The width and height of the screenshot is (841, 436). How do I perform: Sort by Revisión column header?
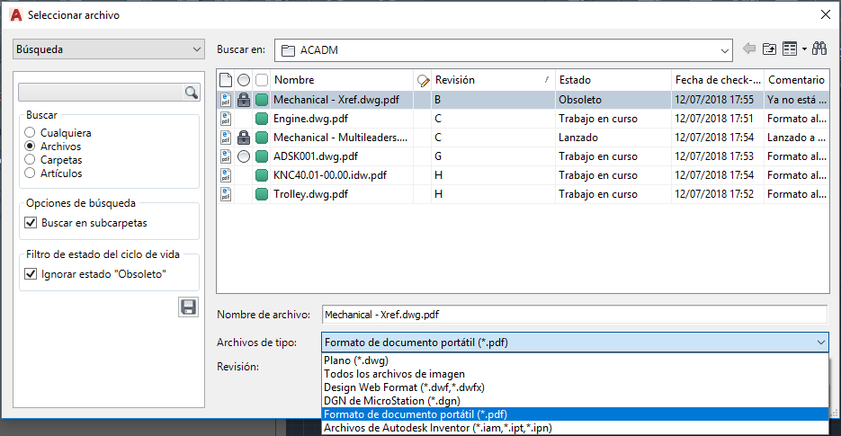point(493,80)
